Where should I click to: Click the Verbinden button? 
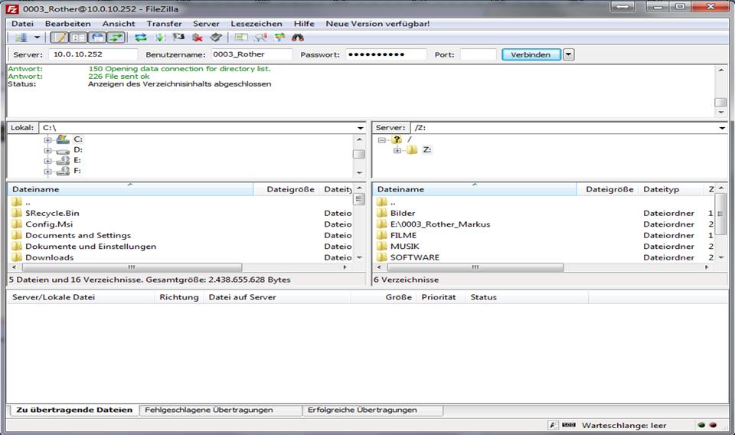coord(530,54)
